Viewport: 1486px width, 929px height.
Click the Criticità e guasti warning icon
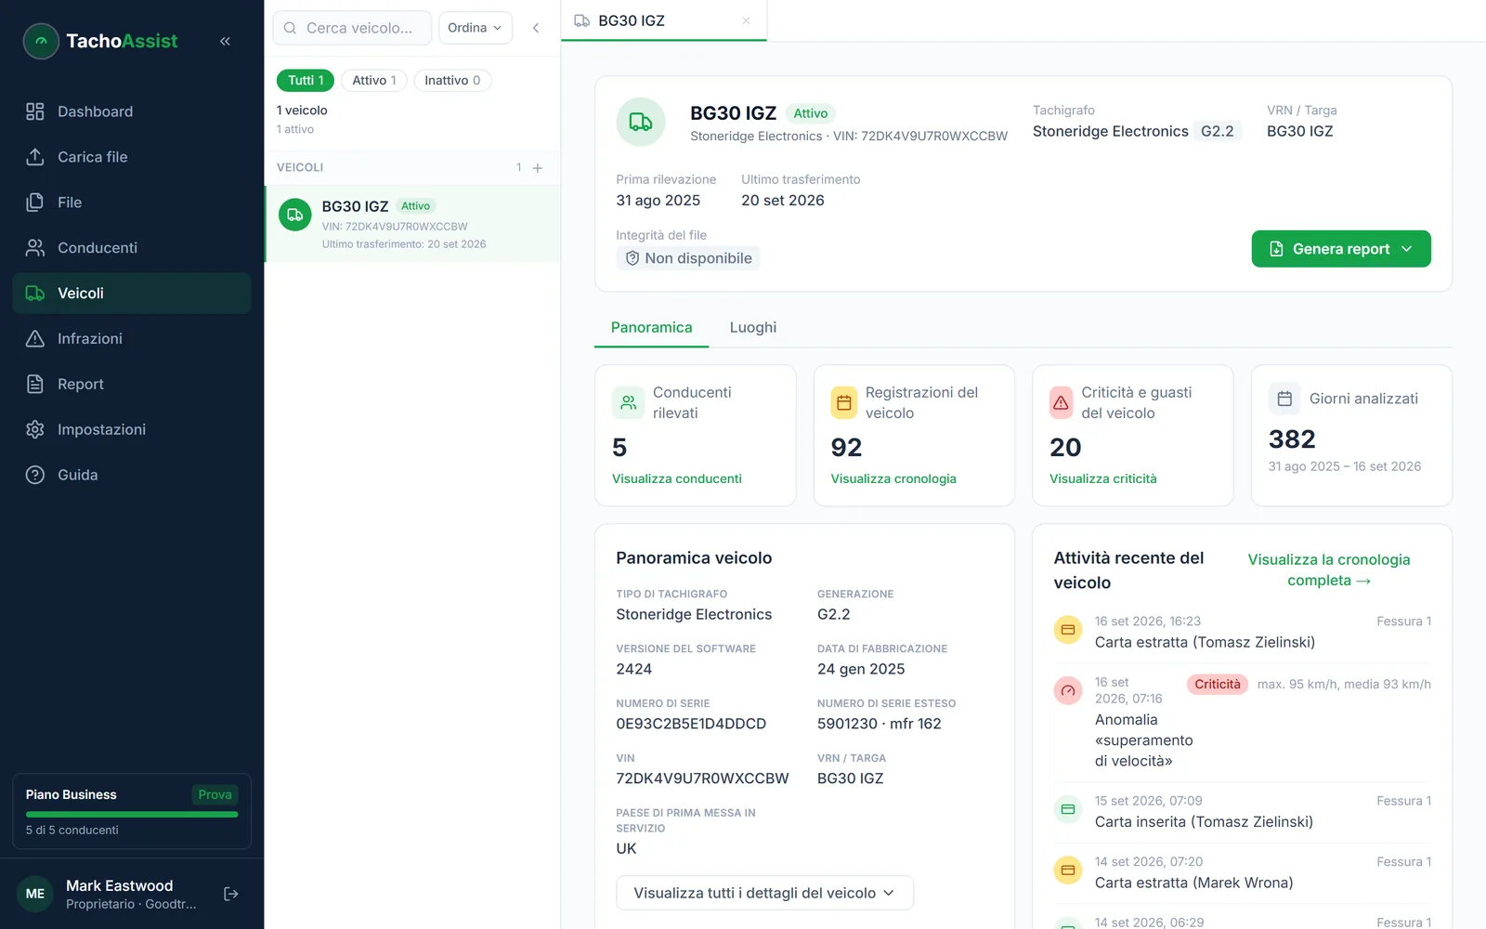(1061, 403)
